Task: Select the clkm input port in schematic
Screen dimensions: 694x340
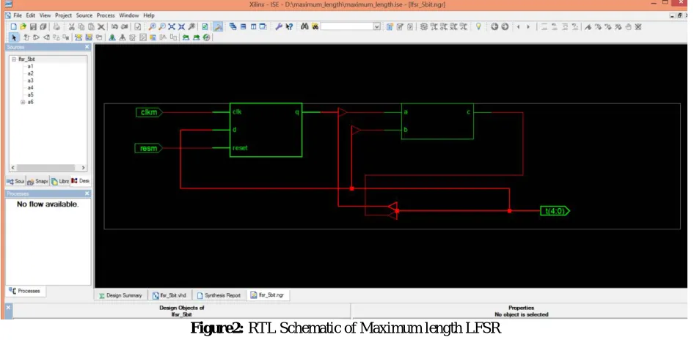Action: pos(149,112)
